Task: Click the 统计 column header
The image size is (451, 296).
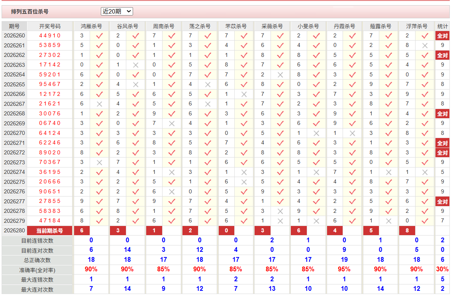Action: pyautogui.click(x=442, y=26)
